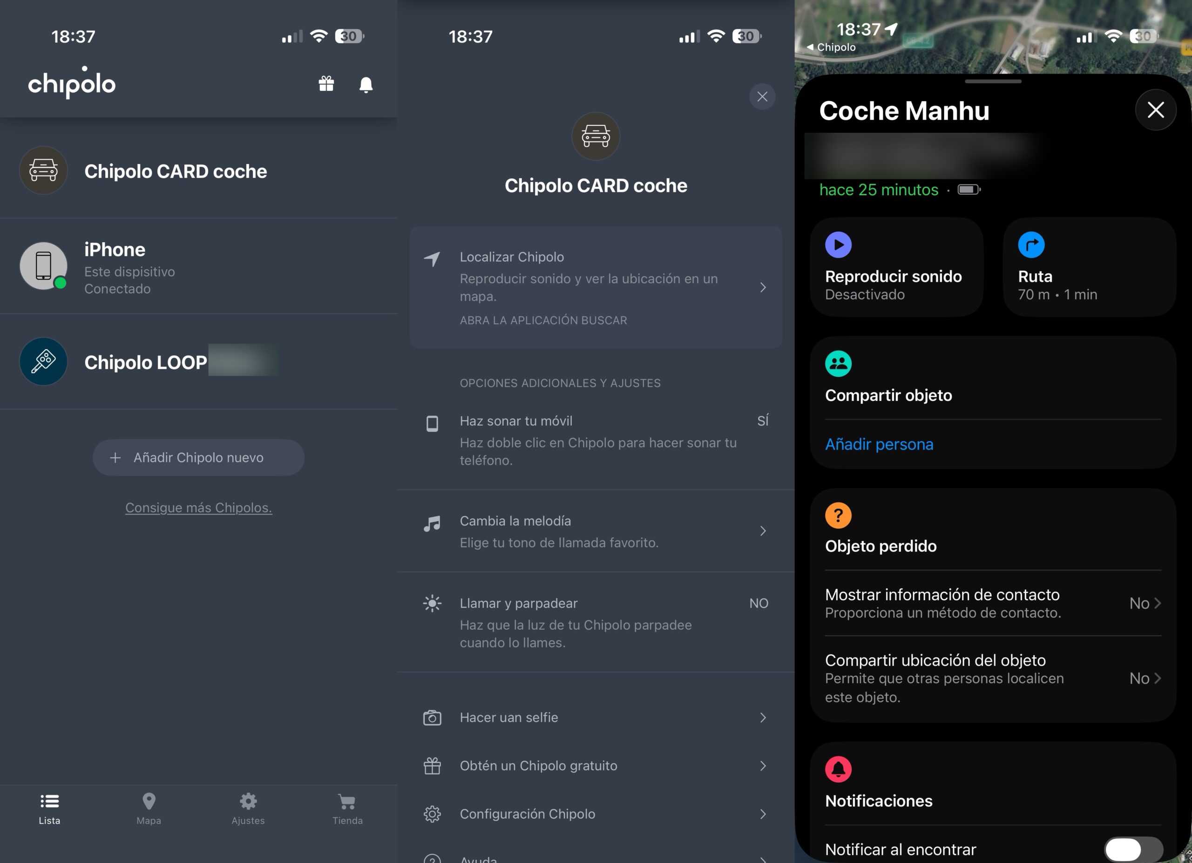Tap the teal people icon for Compartir objeto
This screenshot has height=863, width=1192.
coord(838,363)
